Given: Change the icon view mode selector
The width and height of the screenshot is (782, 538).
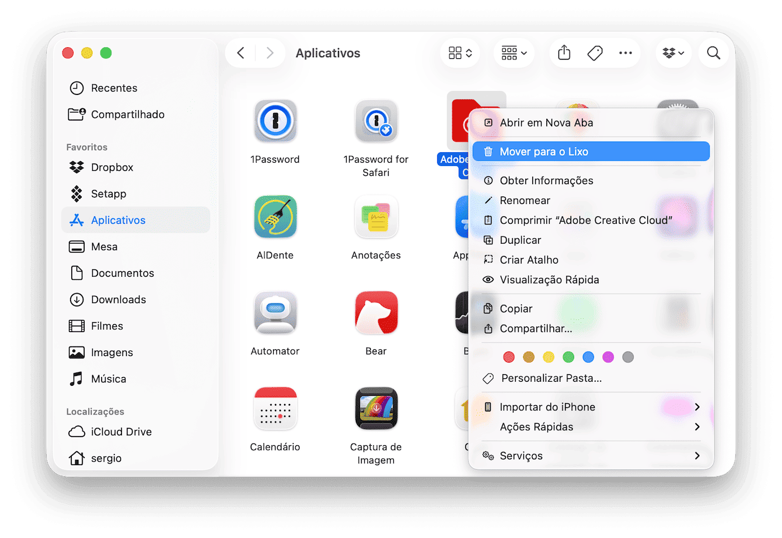Looking at the screenshot, I should pyautogui.click(x=460, y=53).
